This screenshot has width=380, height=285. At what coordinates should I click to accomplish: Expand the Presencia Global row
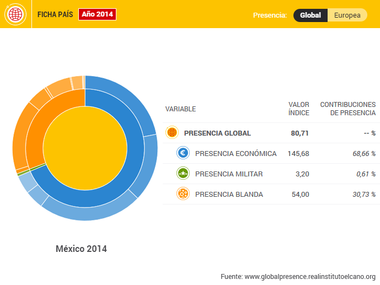point(217,133)
